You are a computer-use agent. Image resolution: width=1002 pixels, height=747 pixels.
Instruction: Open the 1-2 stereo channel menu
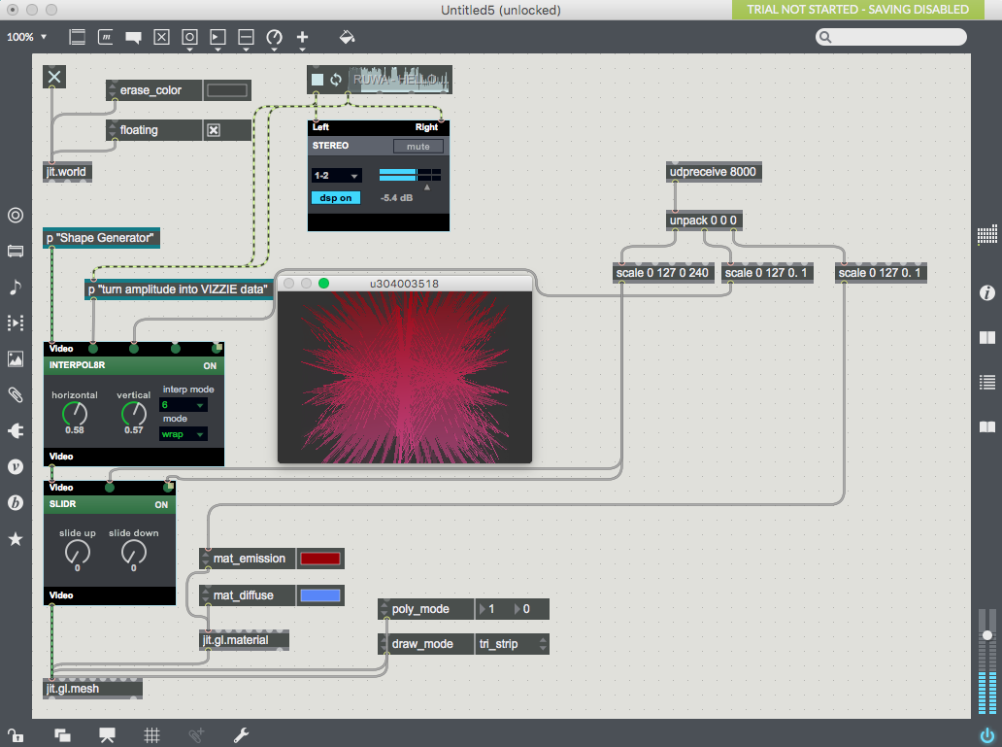click(x=336, y=176)
